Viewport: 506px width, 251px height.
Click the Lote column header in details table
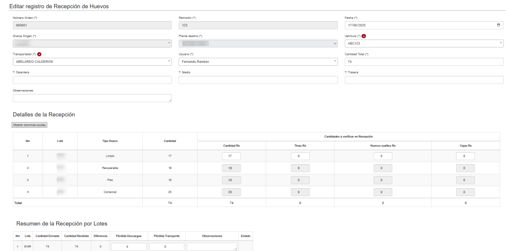pyautogui.click(x=60, y=141)
